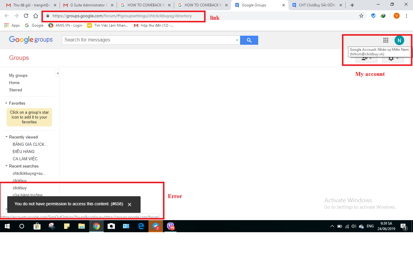Open the Chrome profile avatar V
Screen dimensions: 413x257
click(397, 16)
